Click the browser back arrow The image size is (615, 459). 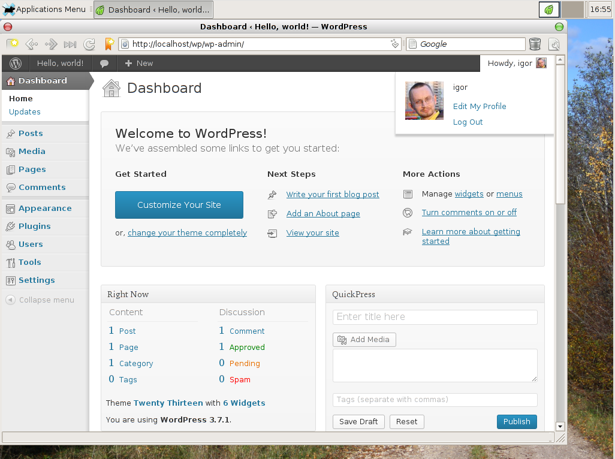pyautogui.click(x=31, y=44)
